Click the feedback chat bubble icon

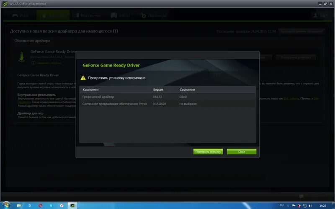[301, 196]
